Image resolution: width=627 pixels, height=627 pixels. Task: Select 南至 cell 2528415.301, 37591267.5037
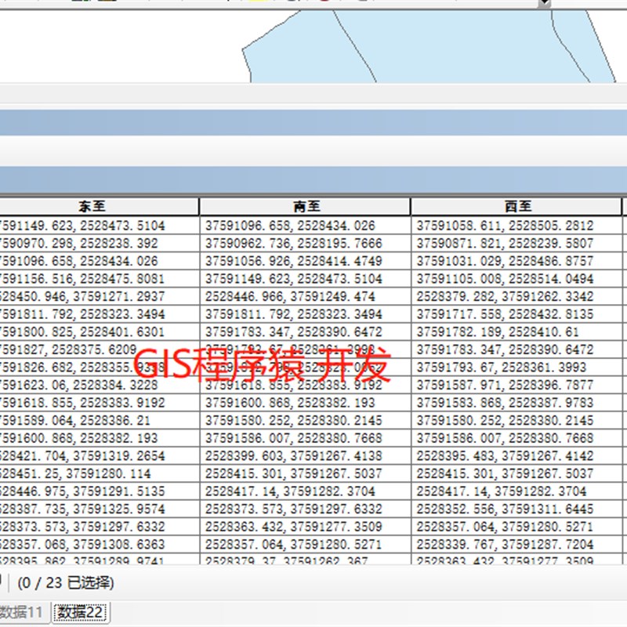pyautogui.click(x=306, y=473)
